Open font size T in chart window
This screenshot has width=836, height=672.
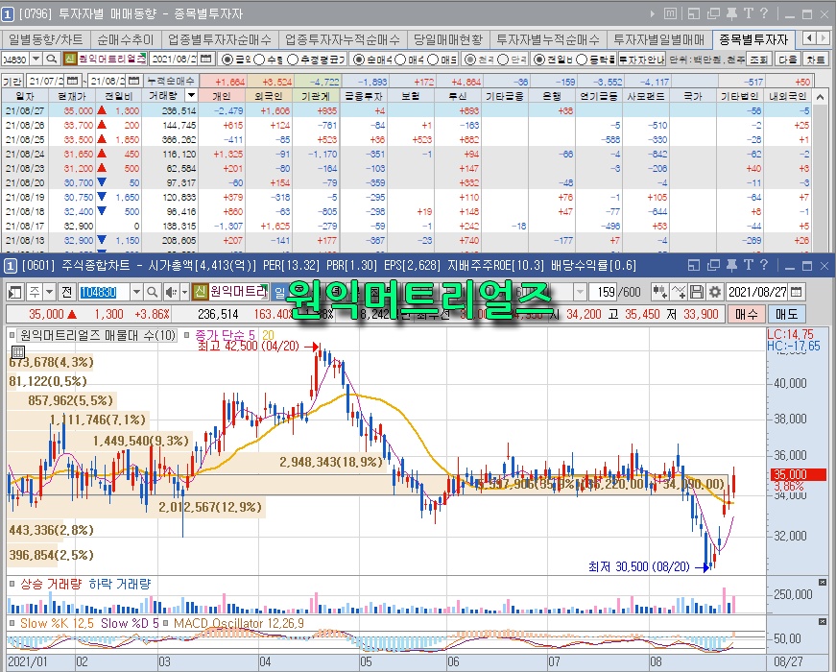coord(749,265)
